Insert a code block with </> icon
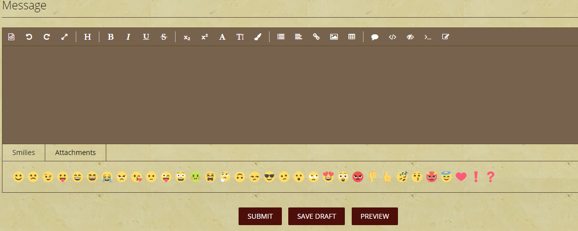This screenshot has width=578, height=231. (393, 37)
